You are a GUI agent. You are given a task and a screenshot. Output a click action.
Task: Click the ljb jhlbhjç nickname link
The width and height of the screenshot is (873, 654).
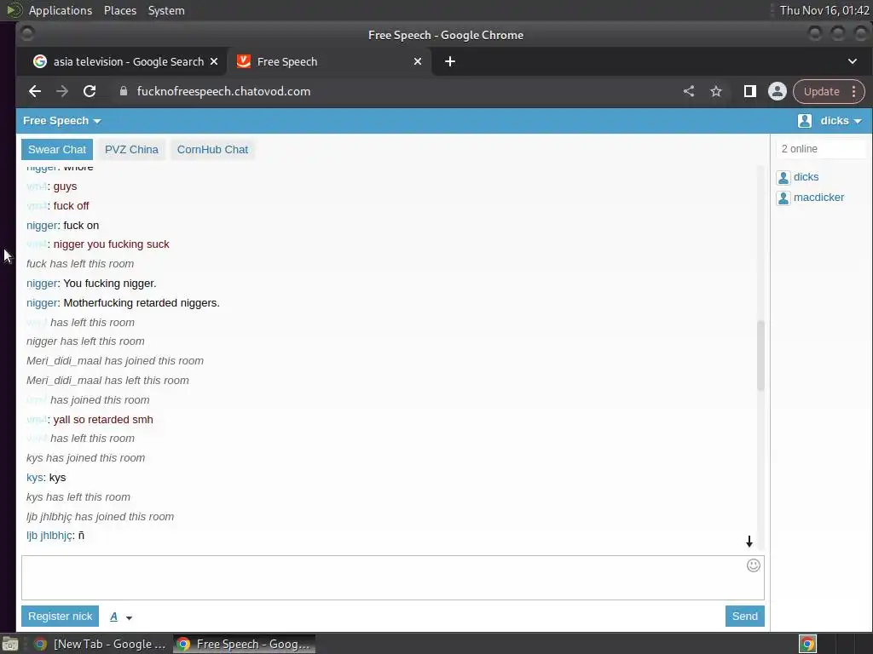pos(49,536)
